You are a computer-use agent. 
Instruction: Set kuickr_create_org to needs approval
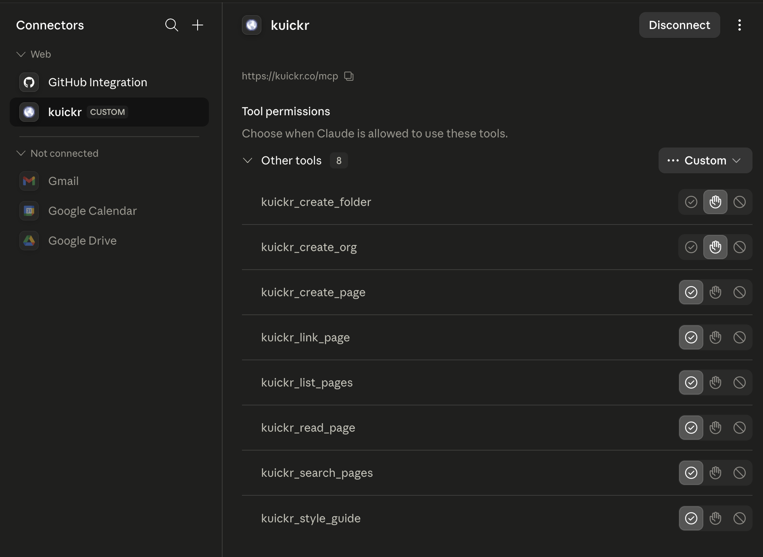(715, 247)
